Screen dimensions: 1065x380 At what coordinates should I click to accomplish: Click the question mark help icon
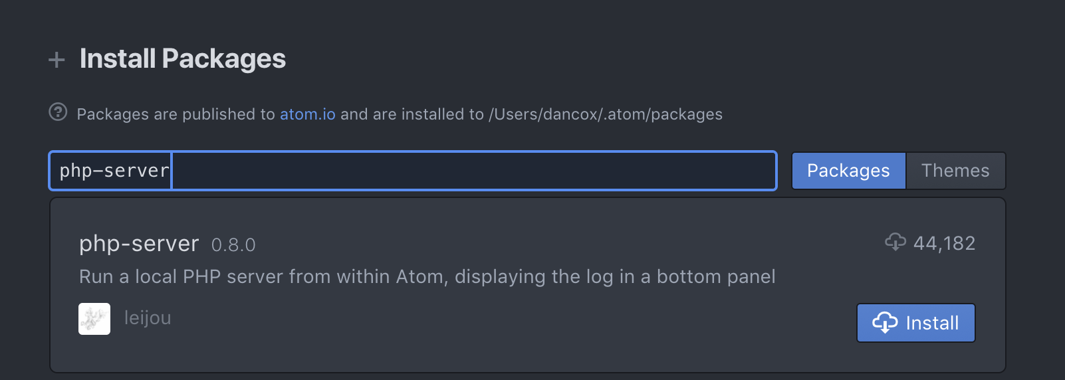pyautogui.click(x=58, y=112)
